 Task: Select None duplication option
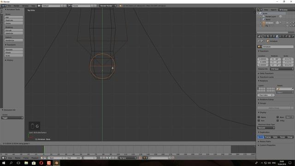tap(261, 137)
